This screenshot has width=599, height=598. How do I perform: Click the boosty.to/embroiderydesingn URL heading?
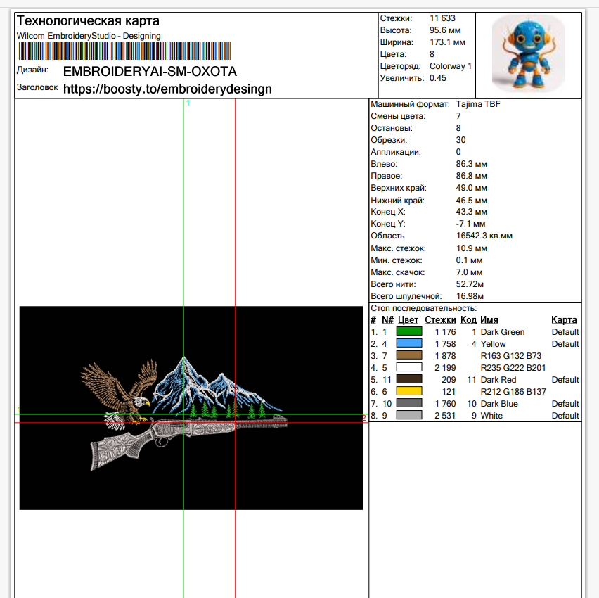click(x=167, y=89)
